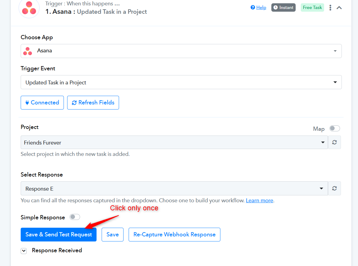Expand the Response Received section chevron
The height and width of the screenshot is (266, 358).
(x=24, y=251)
